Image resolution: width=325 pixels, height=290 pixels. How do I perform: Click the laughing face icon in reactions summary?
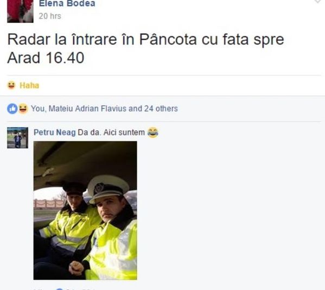[23, 108]
